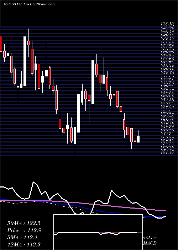Click the MACD inset chart panel
The height and width of the screenshot is (250, 178).
point(98,232)
